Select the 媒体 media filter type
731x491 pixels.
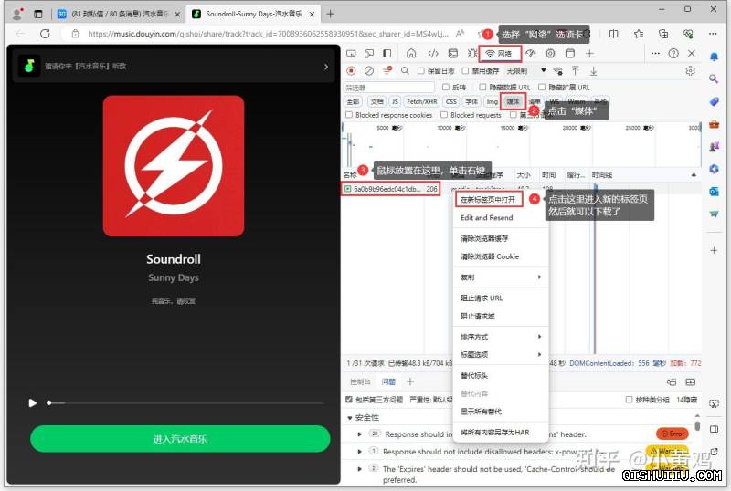[x=513, y=101]
